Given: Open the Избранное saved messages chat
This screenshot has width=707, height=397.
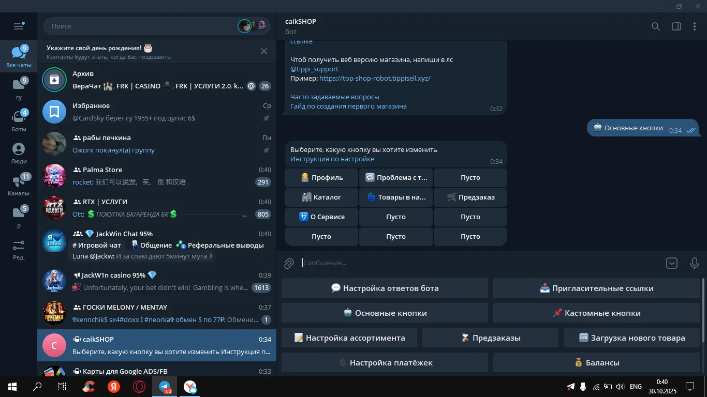Looking at the screenshot, I should (157, 112).
